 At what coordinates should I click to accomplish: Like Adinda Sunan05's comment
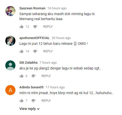point(22,101)
